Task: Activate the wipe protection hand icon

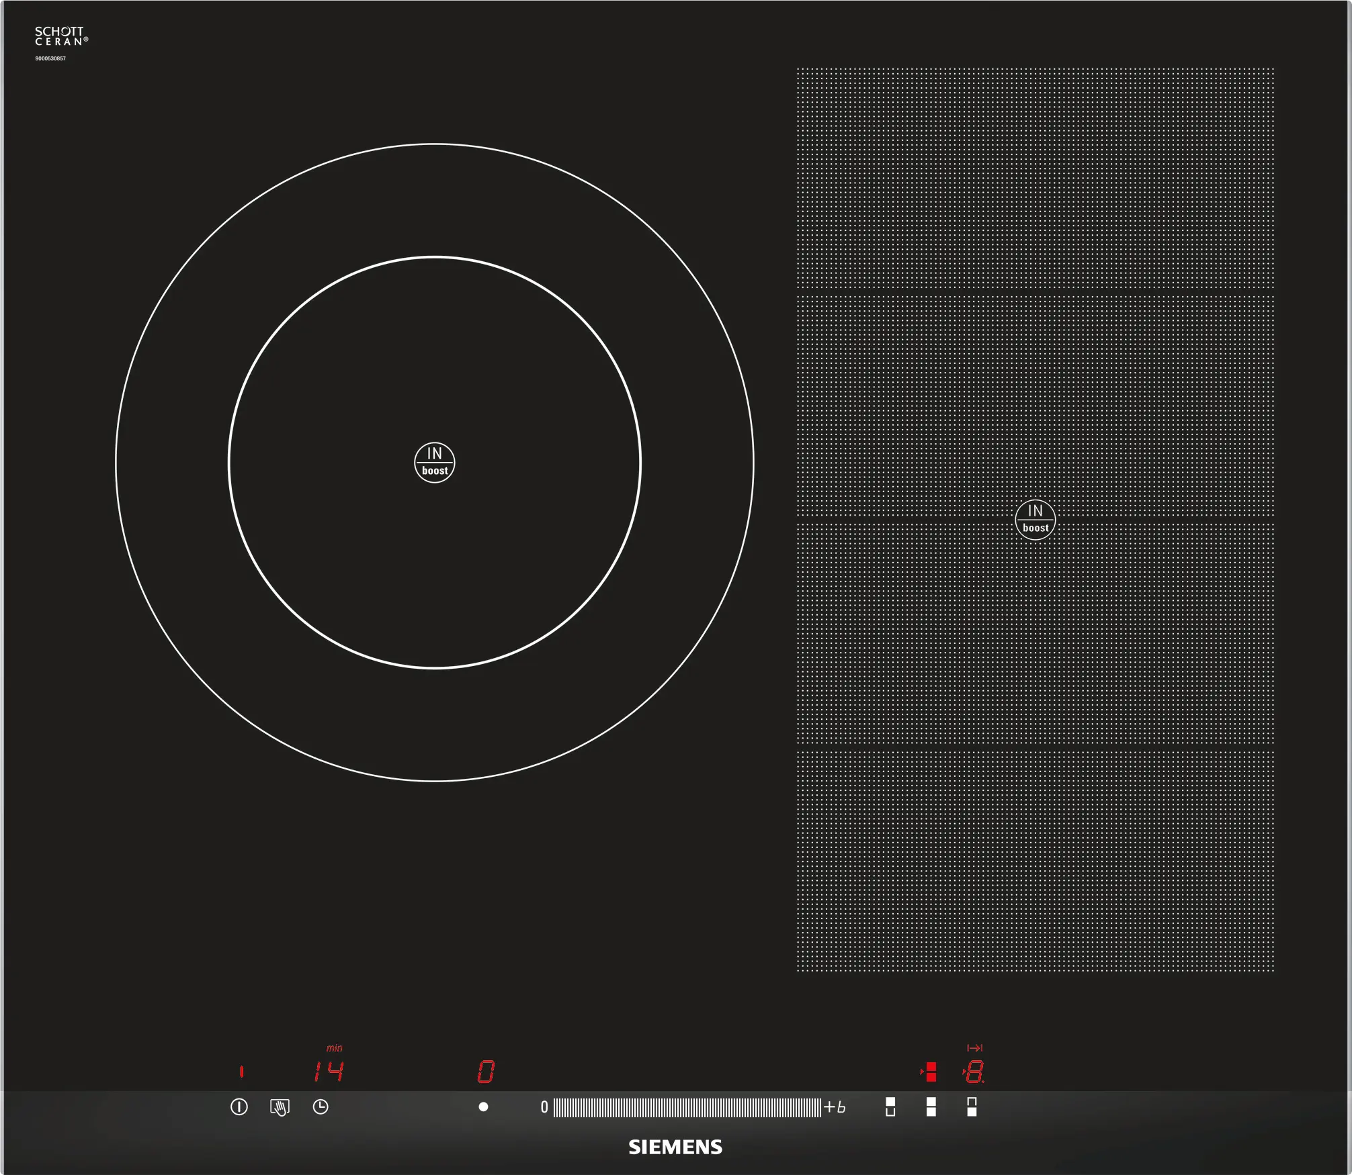Action: coord(280,1107)
